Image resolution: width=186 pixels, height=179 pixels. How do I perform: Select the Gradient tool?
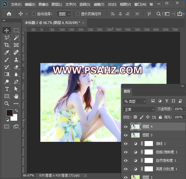click(x=7, y=74)
